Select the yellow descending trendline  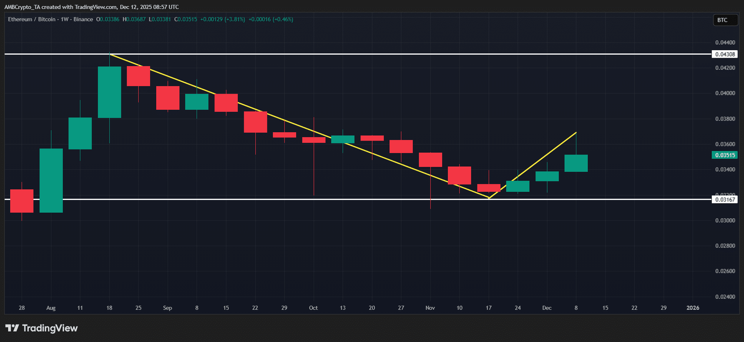[299, 126]
